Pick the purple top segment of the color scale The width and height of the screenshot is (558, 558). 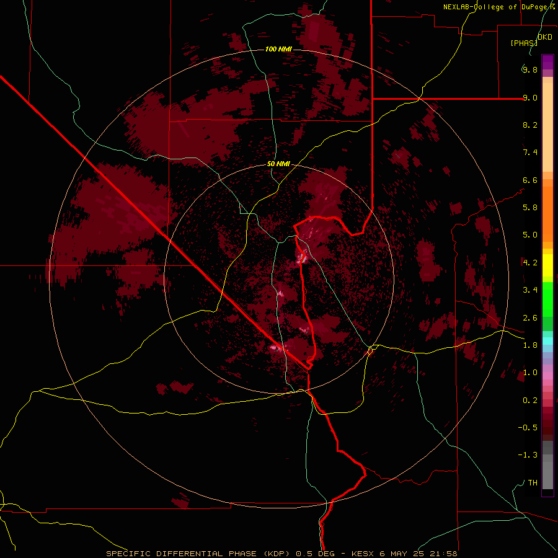(547, 62)
